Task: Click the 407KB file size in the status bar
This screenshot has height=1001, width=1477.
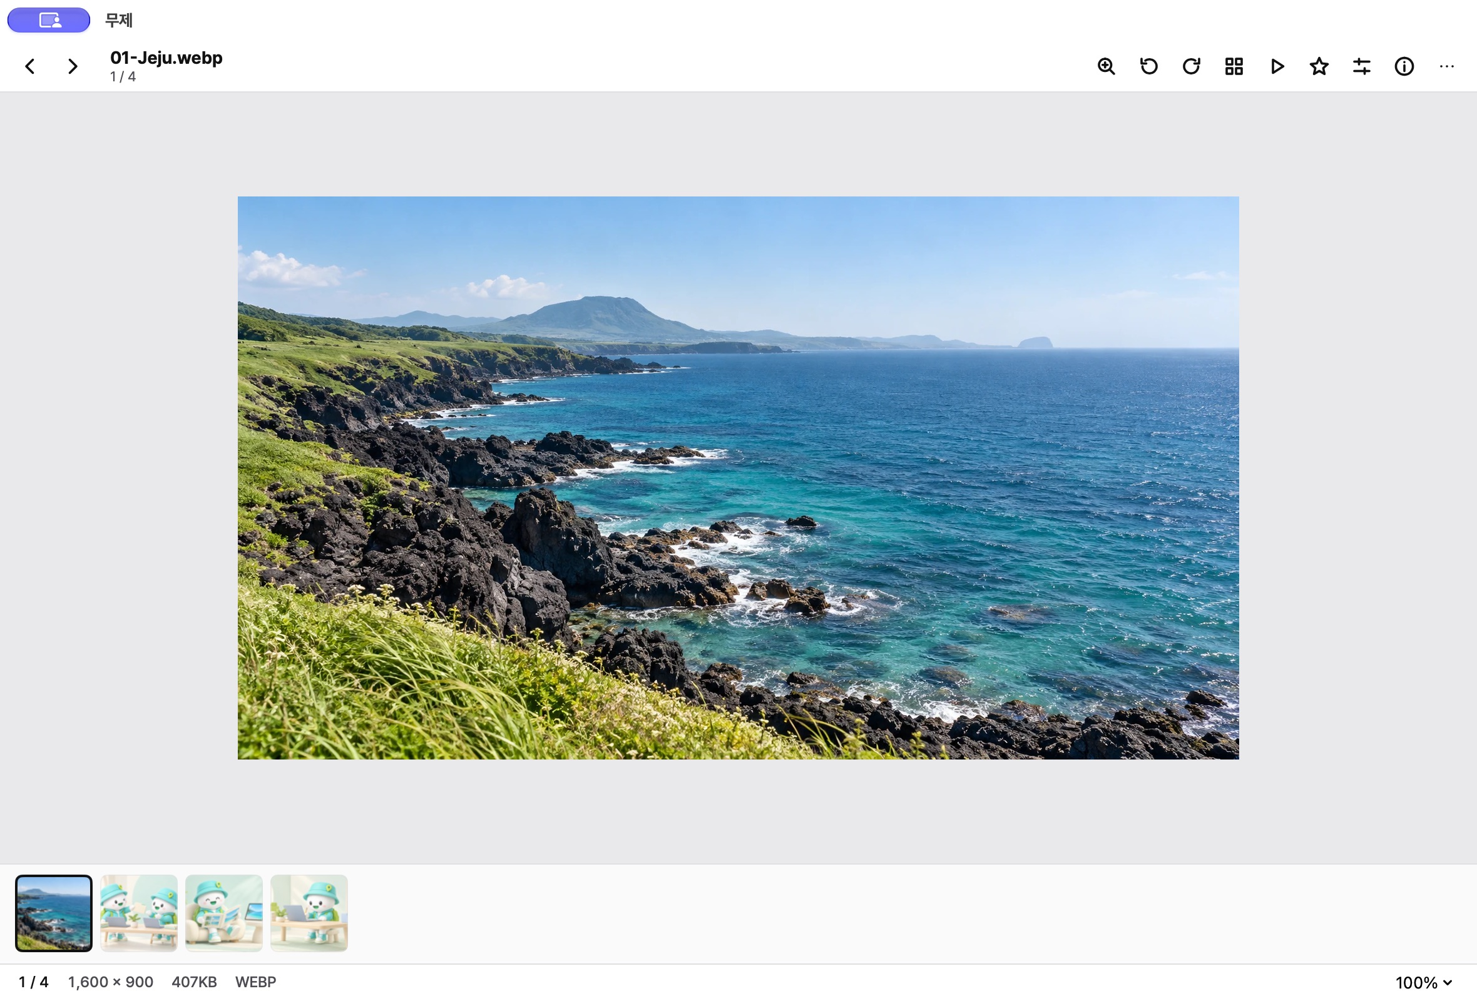Action: [195, 982]
